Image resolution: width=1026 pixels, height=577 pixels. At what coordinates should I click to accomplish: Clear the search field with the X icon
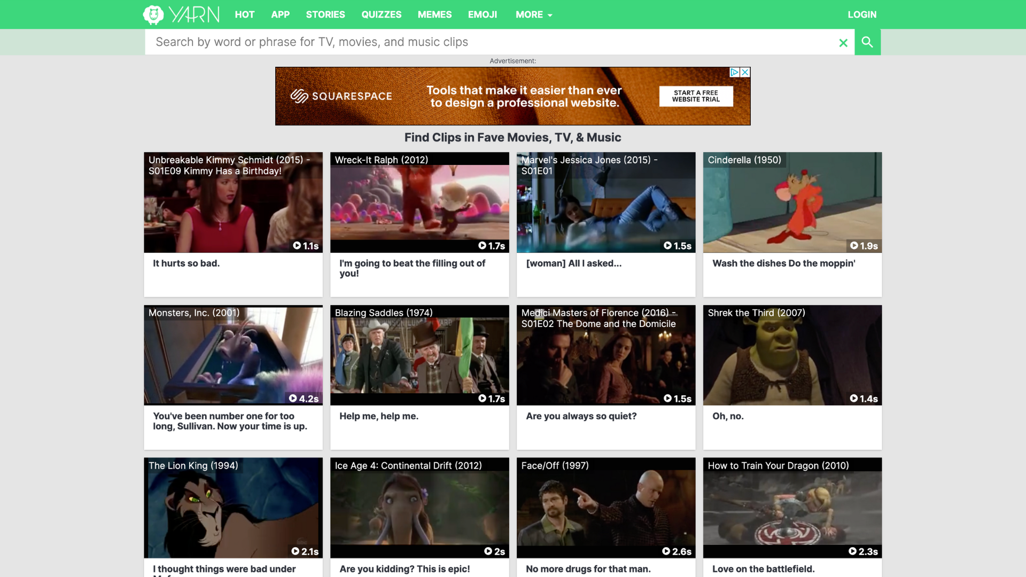(x=843, y=43)
